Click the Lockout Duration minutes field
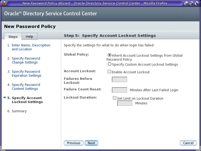This screenshot has width=201, height=151. pos(125,103)
